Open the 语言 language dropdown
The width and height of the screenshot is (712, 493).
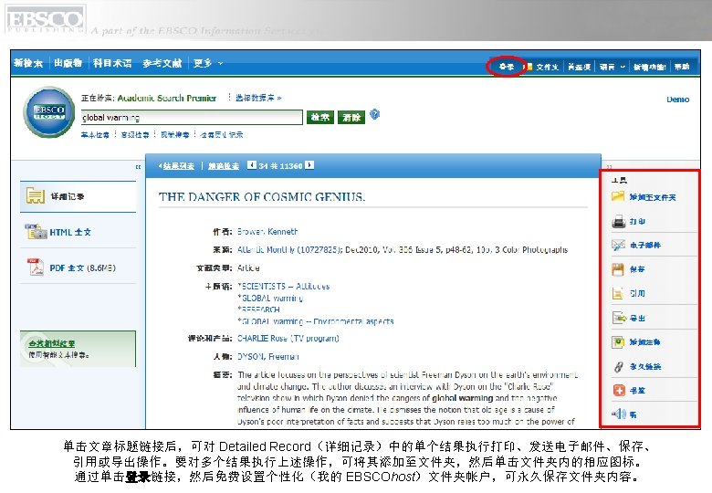(612, 67)
